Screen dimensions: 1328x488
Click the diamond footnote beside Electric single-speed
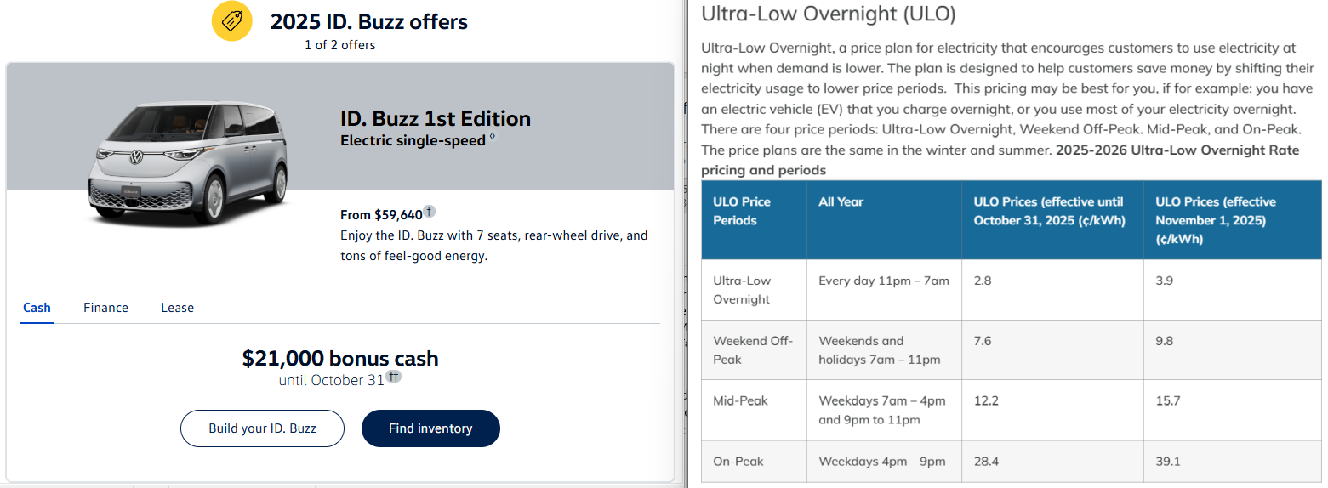tap(493, 138)
